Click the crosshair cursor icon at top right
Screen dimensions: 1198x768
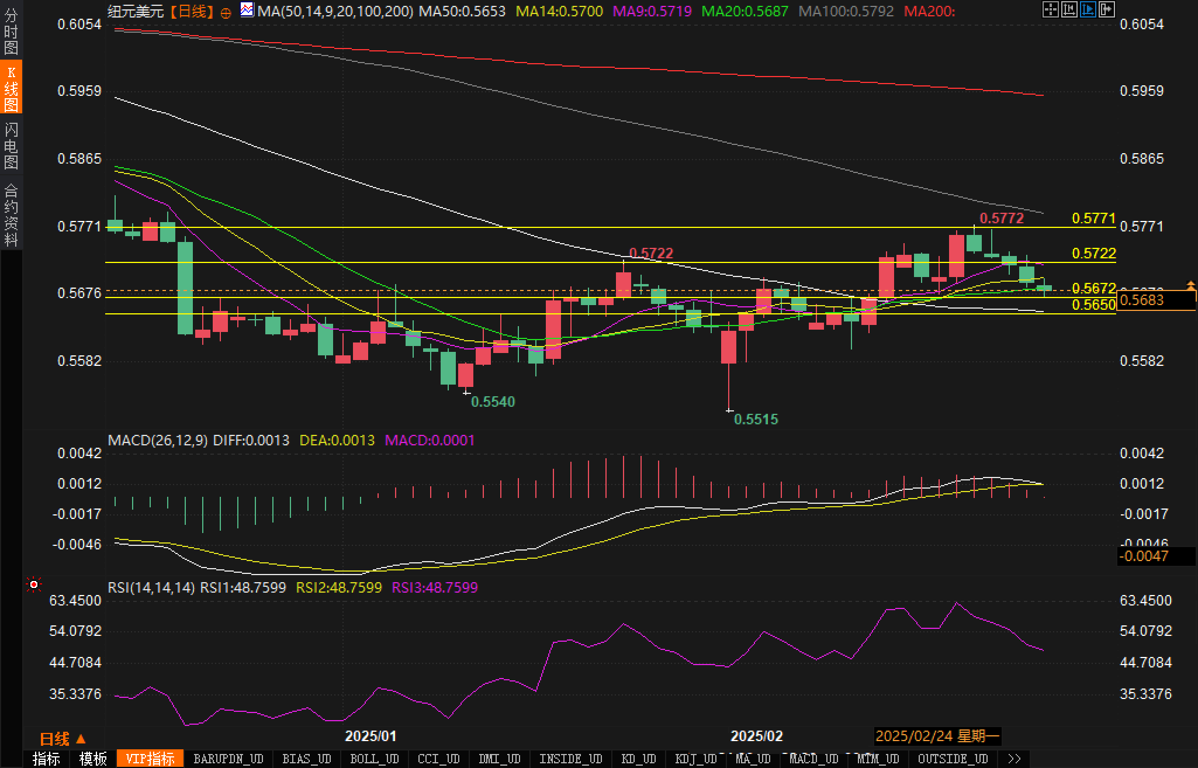click(1050, 9)
